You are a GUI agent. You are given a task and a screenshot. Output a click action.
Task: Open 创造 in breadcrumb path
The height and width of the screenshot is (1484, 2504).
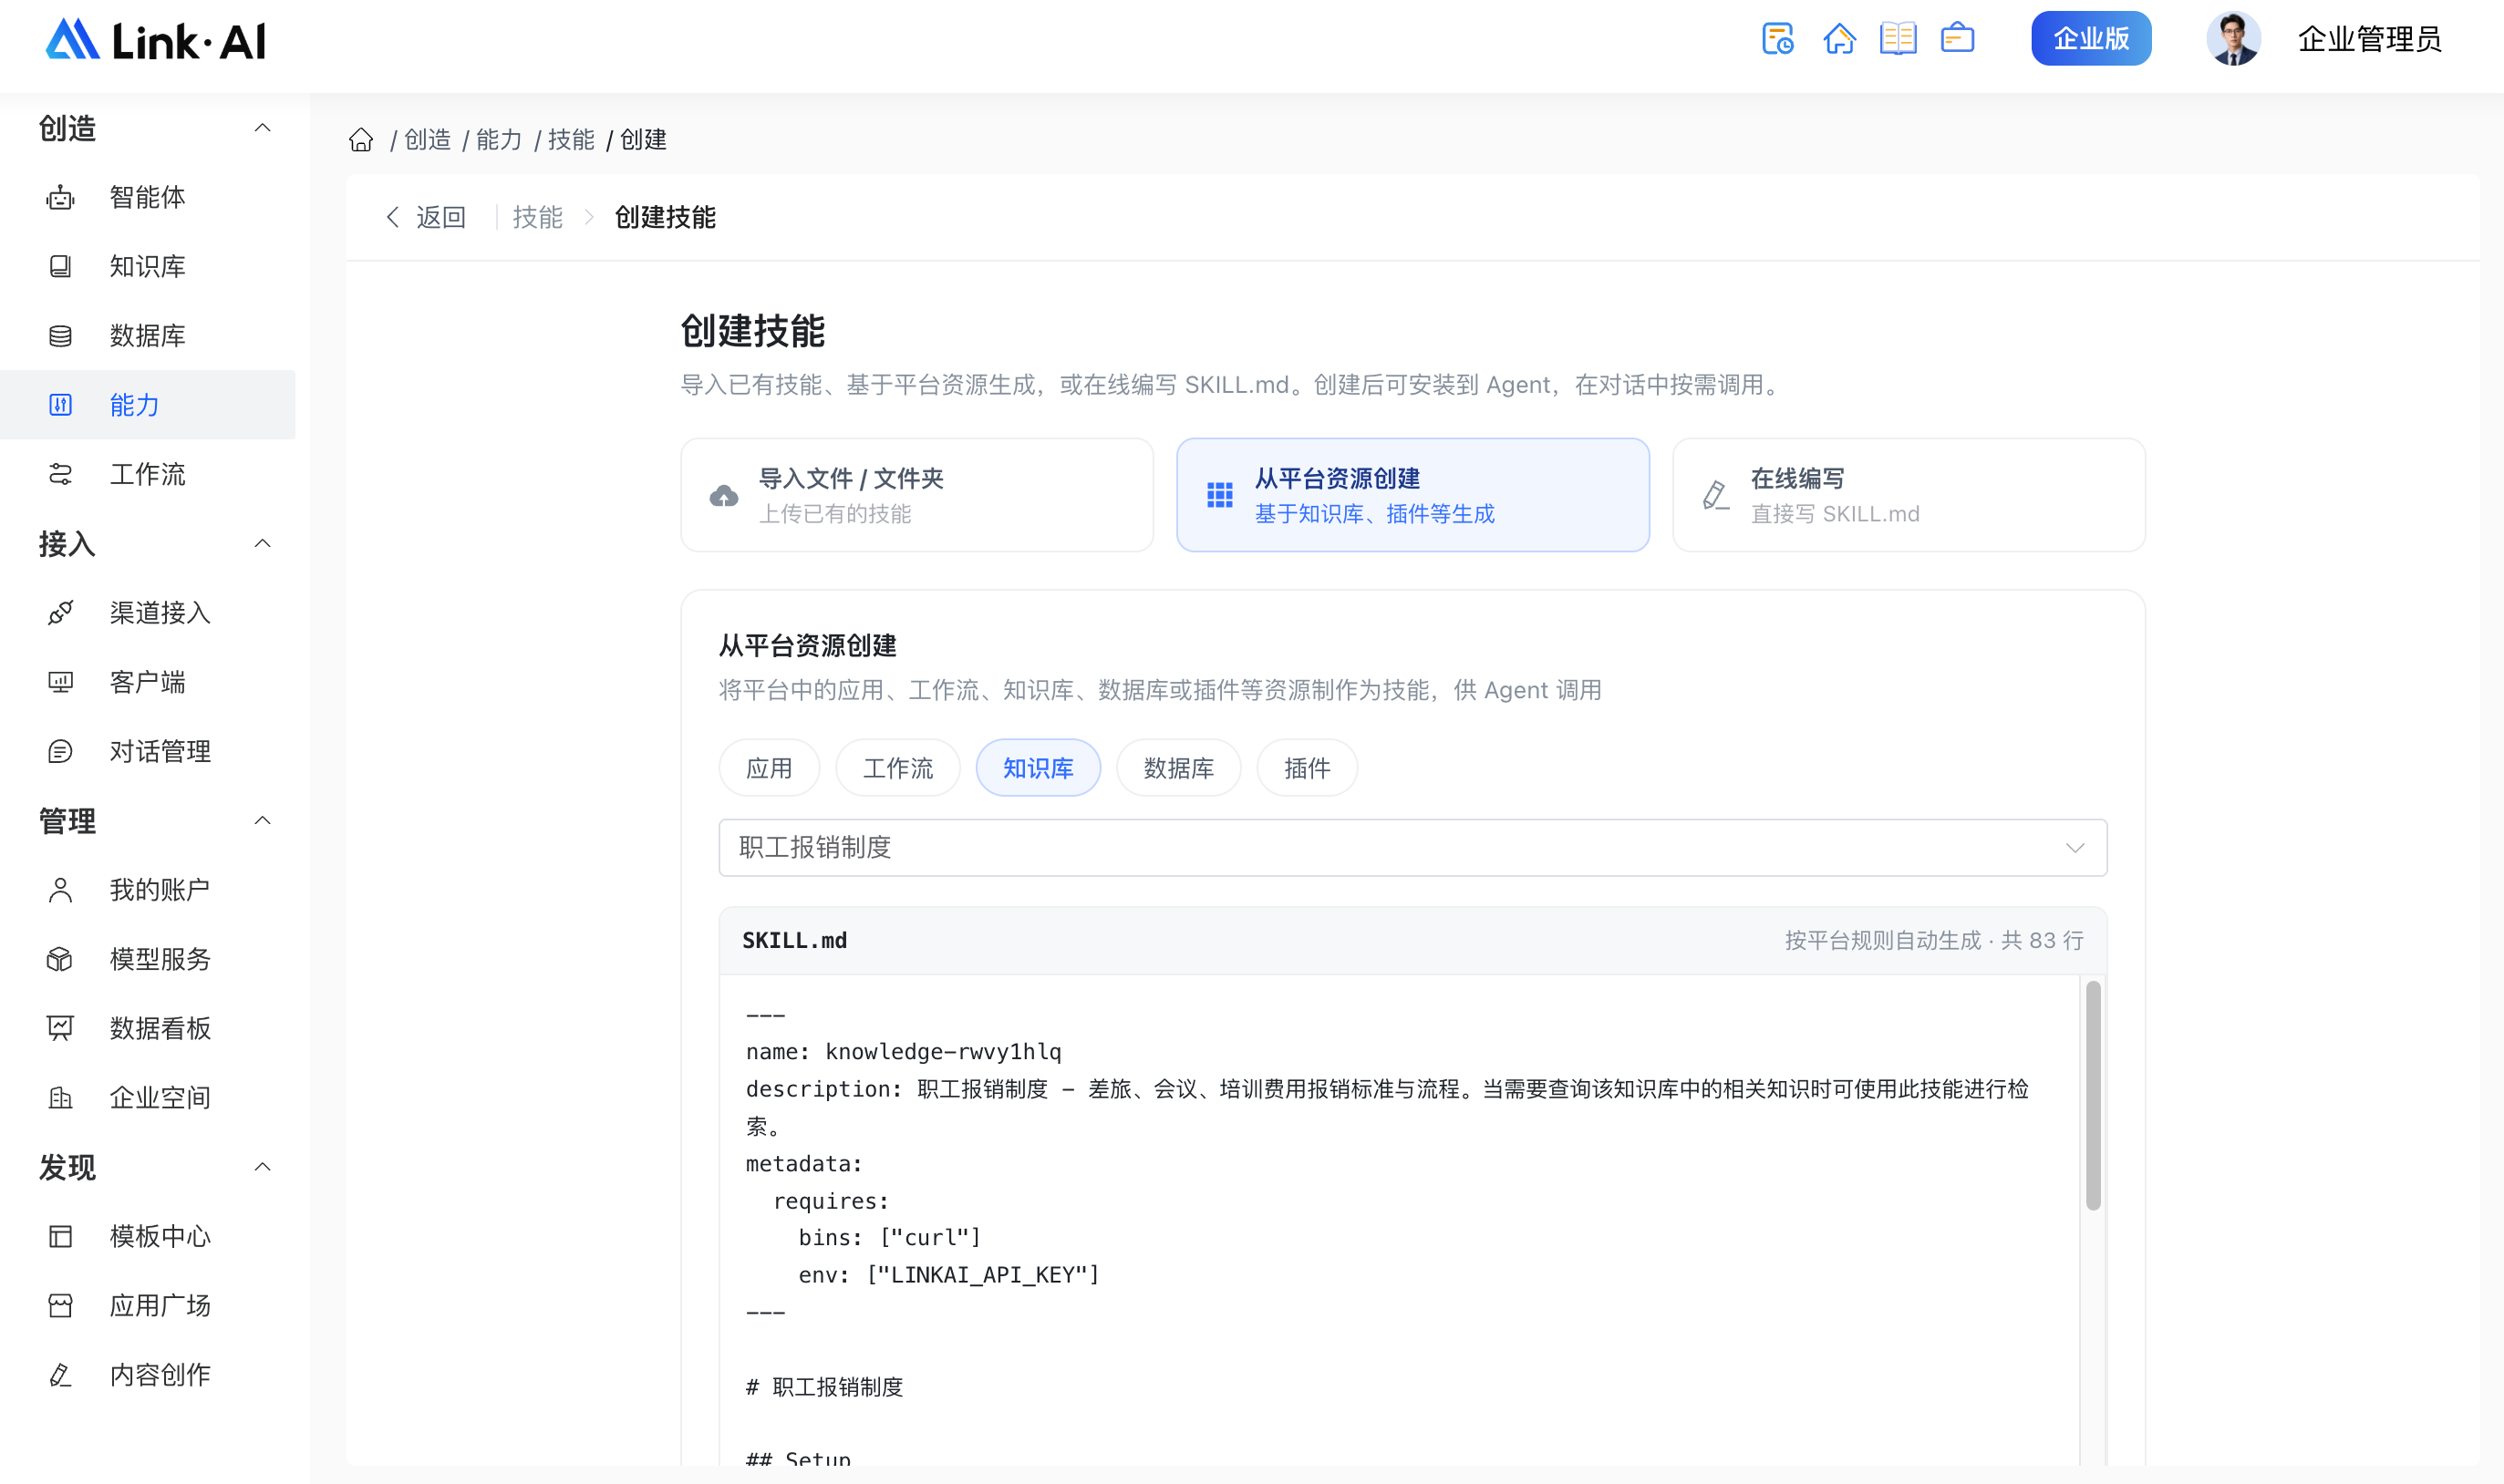[427, 139]
